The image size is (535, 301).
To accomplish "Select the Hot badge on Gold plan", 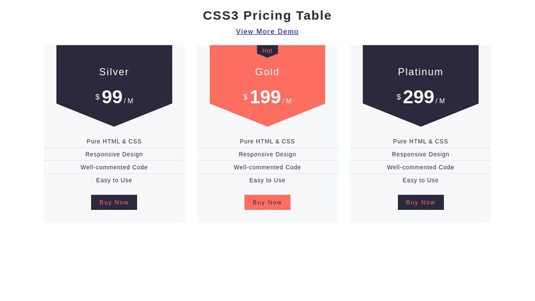I will (x=267, y=51).
